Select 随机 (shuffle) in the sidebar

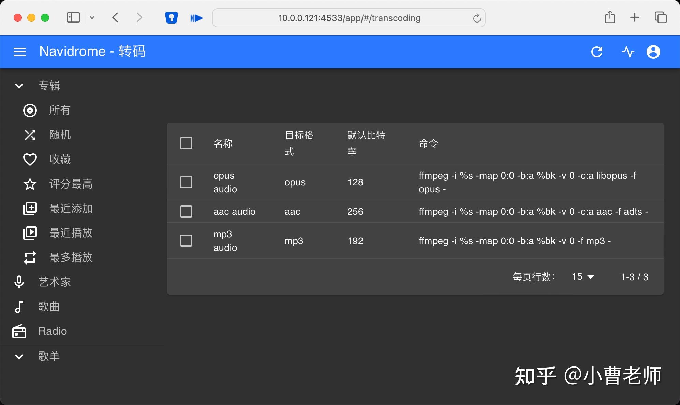pyautogui.click(x=60, y=135)
